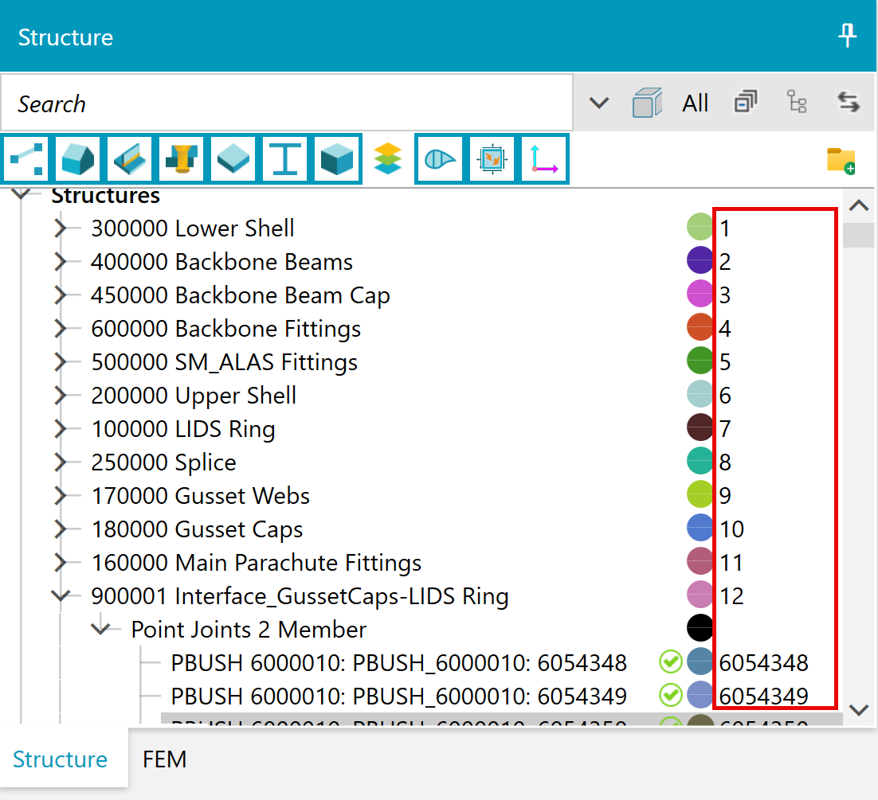Viewport: 878px width, 800px height.
Task: Select PBUSH 6000010: PBUSH_6000010: 6054349 row
Action: point(398,697)
